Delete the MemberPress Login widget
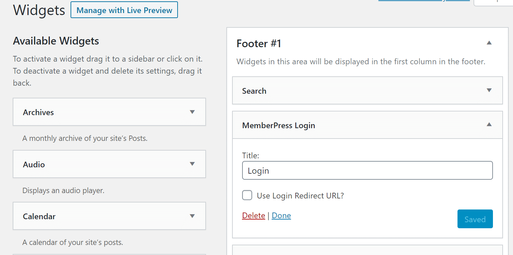 pos(253,216)
